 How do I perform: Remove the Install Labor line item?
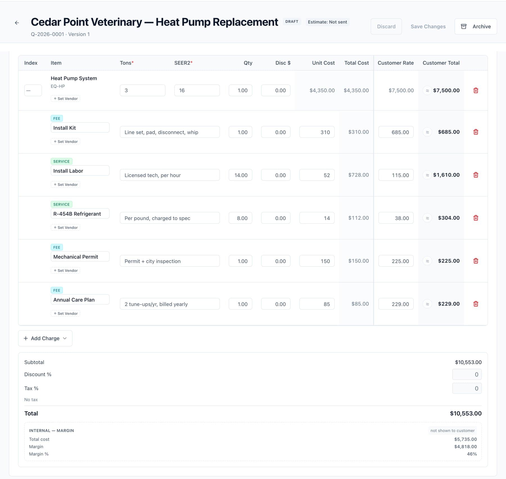(x=476, y=175)
